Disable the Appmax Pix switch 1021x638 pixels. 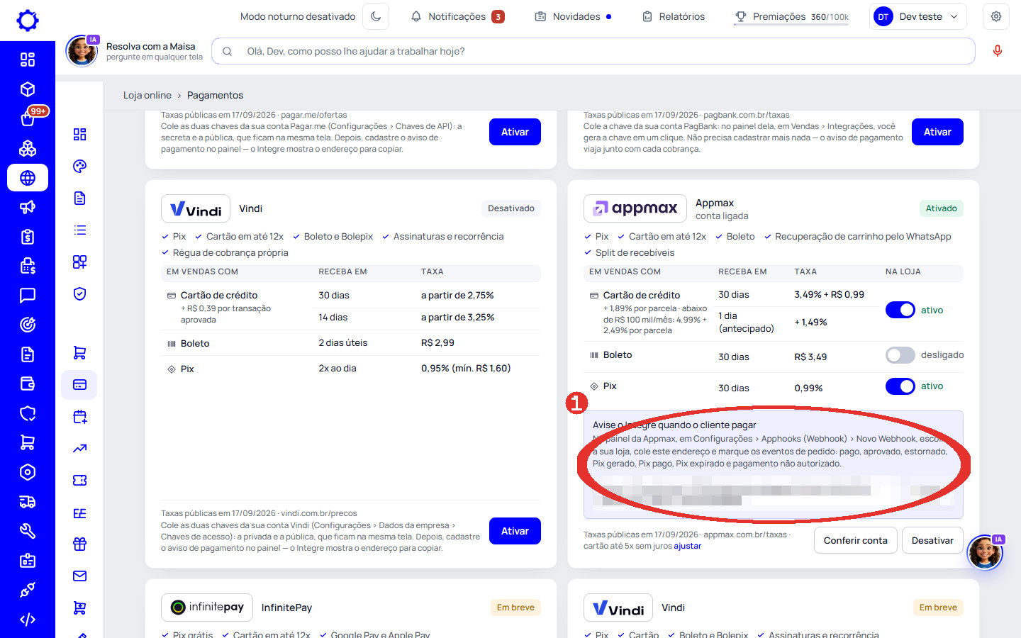(x=900, y=386)
